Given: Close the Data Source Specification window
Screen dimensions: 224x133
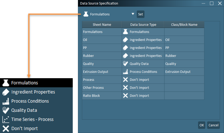Looking at the screenshot, I should pyautogui.click(x=220, y=3).
